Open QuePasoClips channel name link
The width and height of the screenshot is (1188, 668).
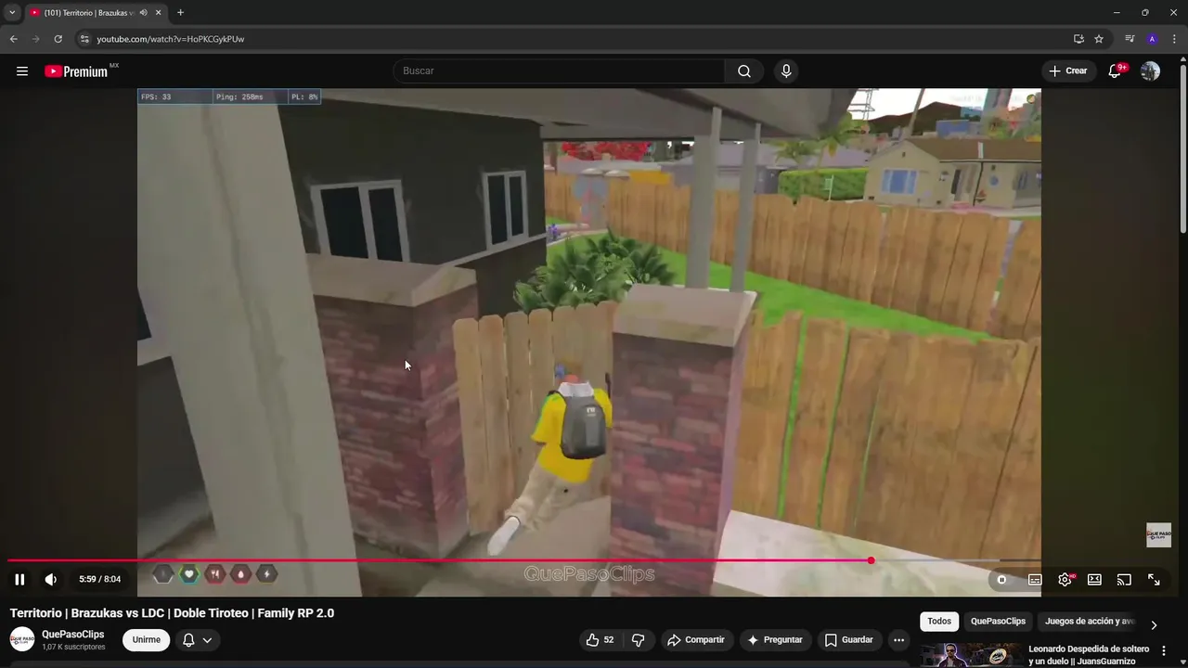tap(72, 635)
